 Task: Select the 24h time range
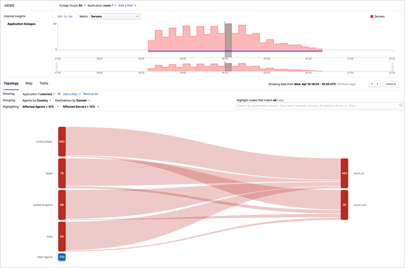(60, 16)
